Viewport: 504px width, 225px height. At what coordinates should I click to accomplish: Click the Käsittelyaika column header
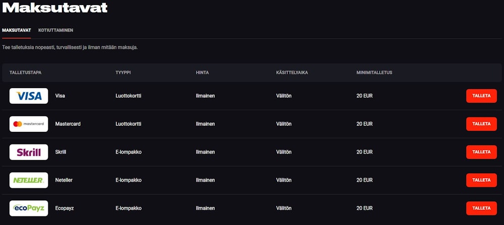(x=292, y=72)
